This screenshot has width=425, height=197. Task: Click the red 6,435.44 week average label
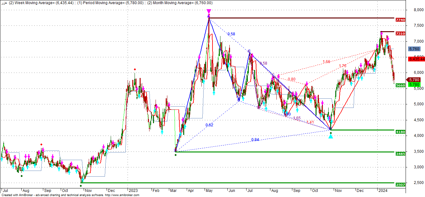417,59
